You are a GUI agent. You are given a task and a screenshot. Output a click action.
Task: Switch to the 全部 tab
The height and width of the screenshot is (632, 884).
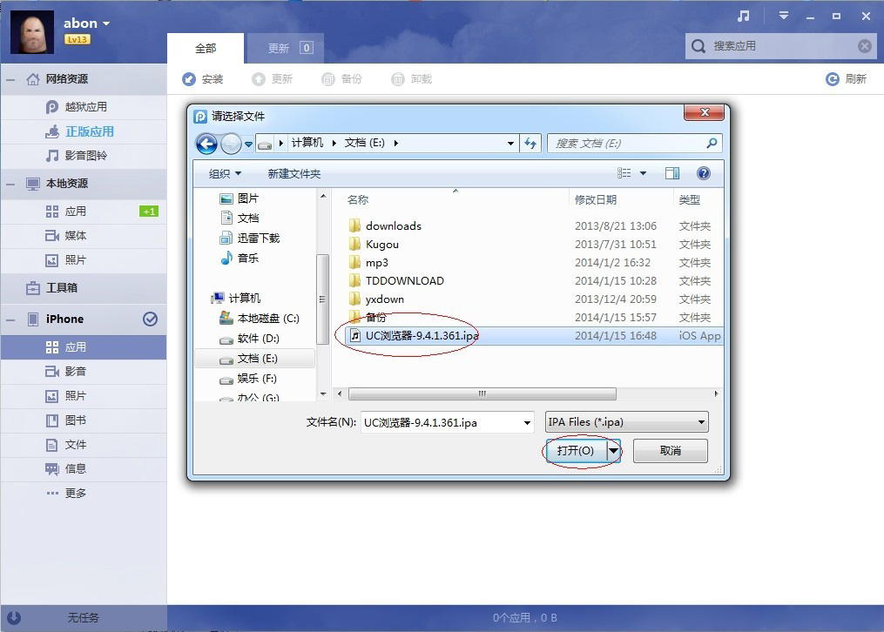point(206,49)
